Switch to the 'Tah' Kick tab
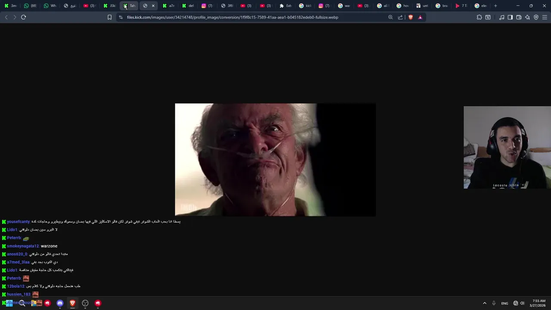This screenshot has height=310, width=551. pyautogui.click(x=129, y=6)
